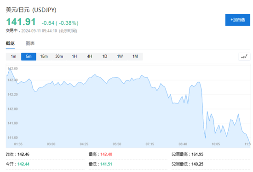
Task: Add USDJPY to watchlist with +加自选
Action: click(238, 20)
